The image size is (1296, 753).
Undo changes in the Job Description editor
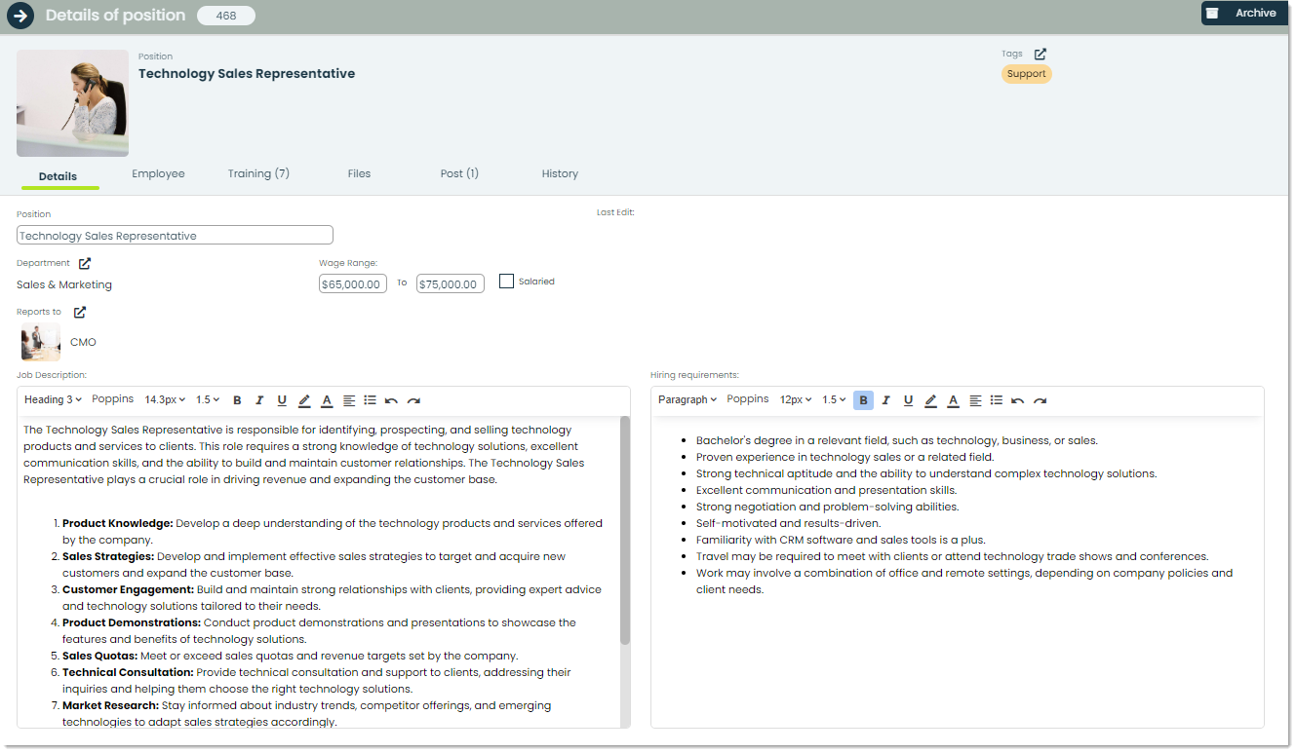coord(392,399)
